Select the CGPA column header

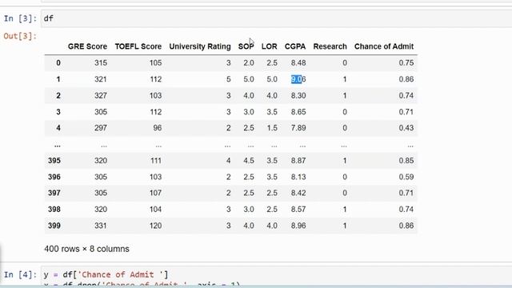[x=295, y=46]
